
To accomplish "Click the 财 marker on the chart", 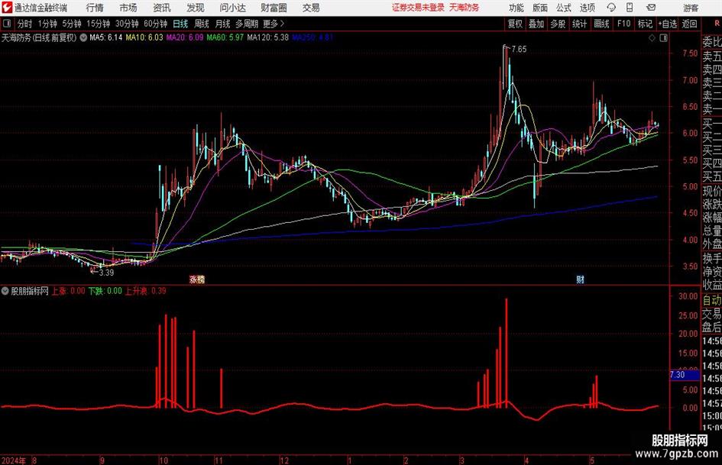I will pyautogui.click(x=580, y=279).
